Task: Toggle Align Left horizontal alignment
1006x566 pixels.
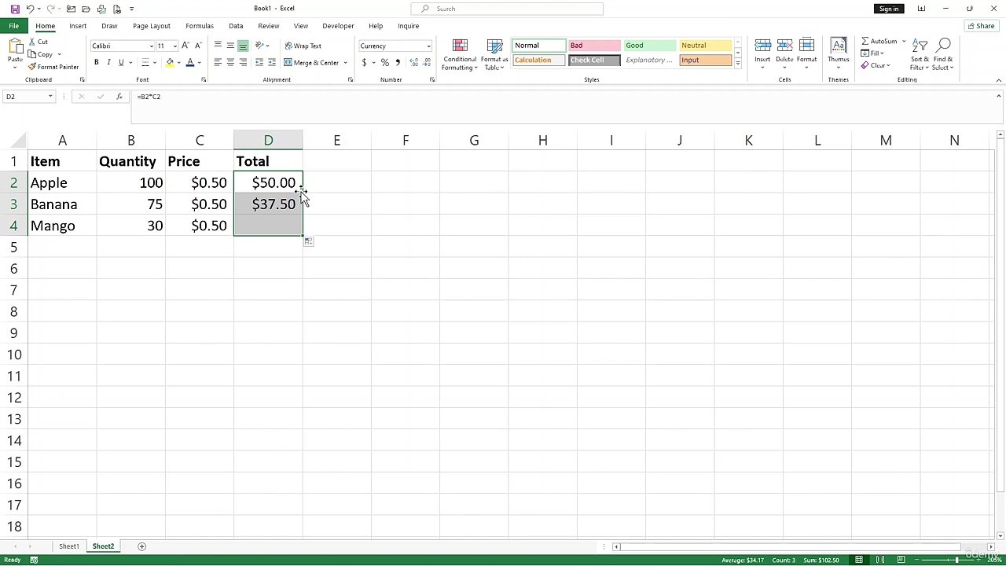Action: point(218,62)
